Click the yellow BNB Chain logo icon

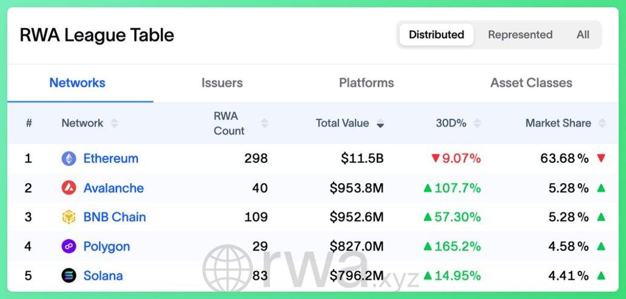tap(69, 217)
